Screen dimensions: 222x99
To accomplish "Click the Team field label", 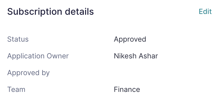I will pos(16,90).
